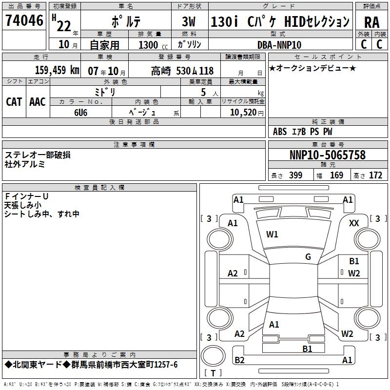Click the XX replaced-panel mark

[354, 223]
